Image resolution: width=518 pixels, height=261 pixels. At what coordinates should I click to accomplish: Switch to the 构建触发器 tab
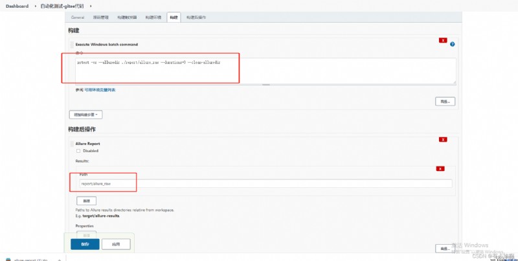click(127, 17)
